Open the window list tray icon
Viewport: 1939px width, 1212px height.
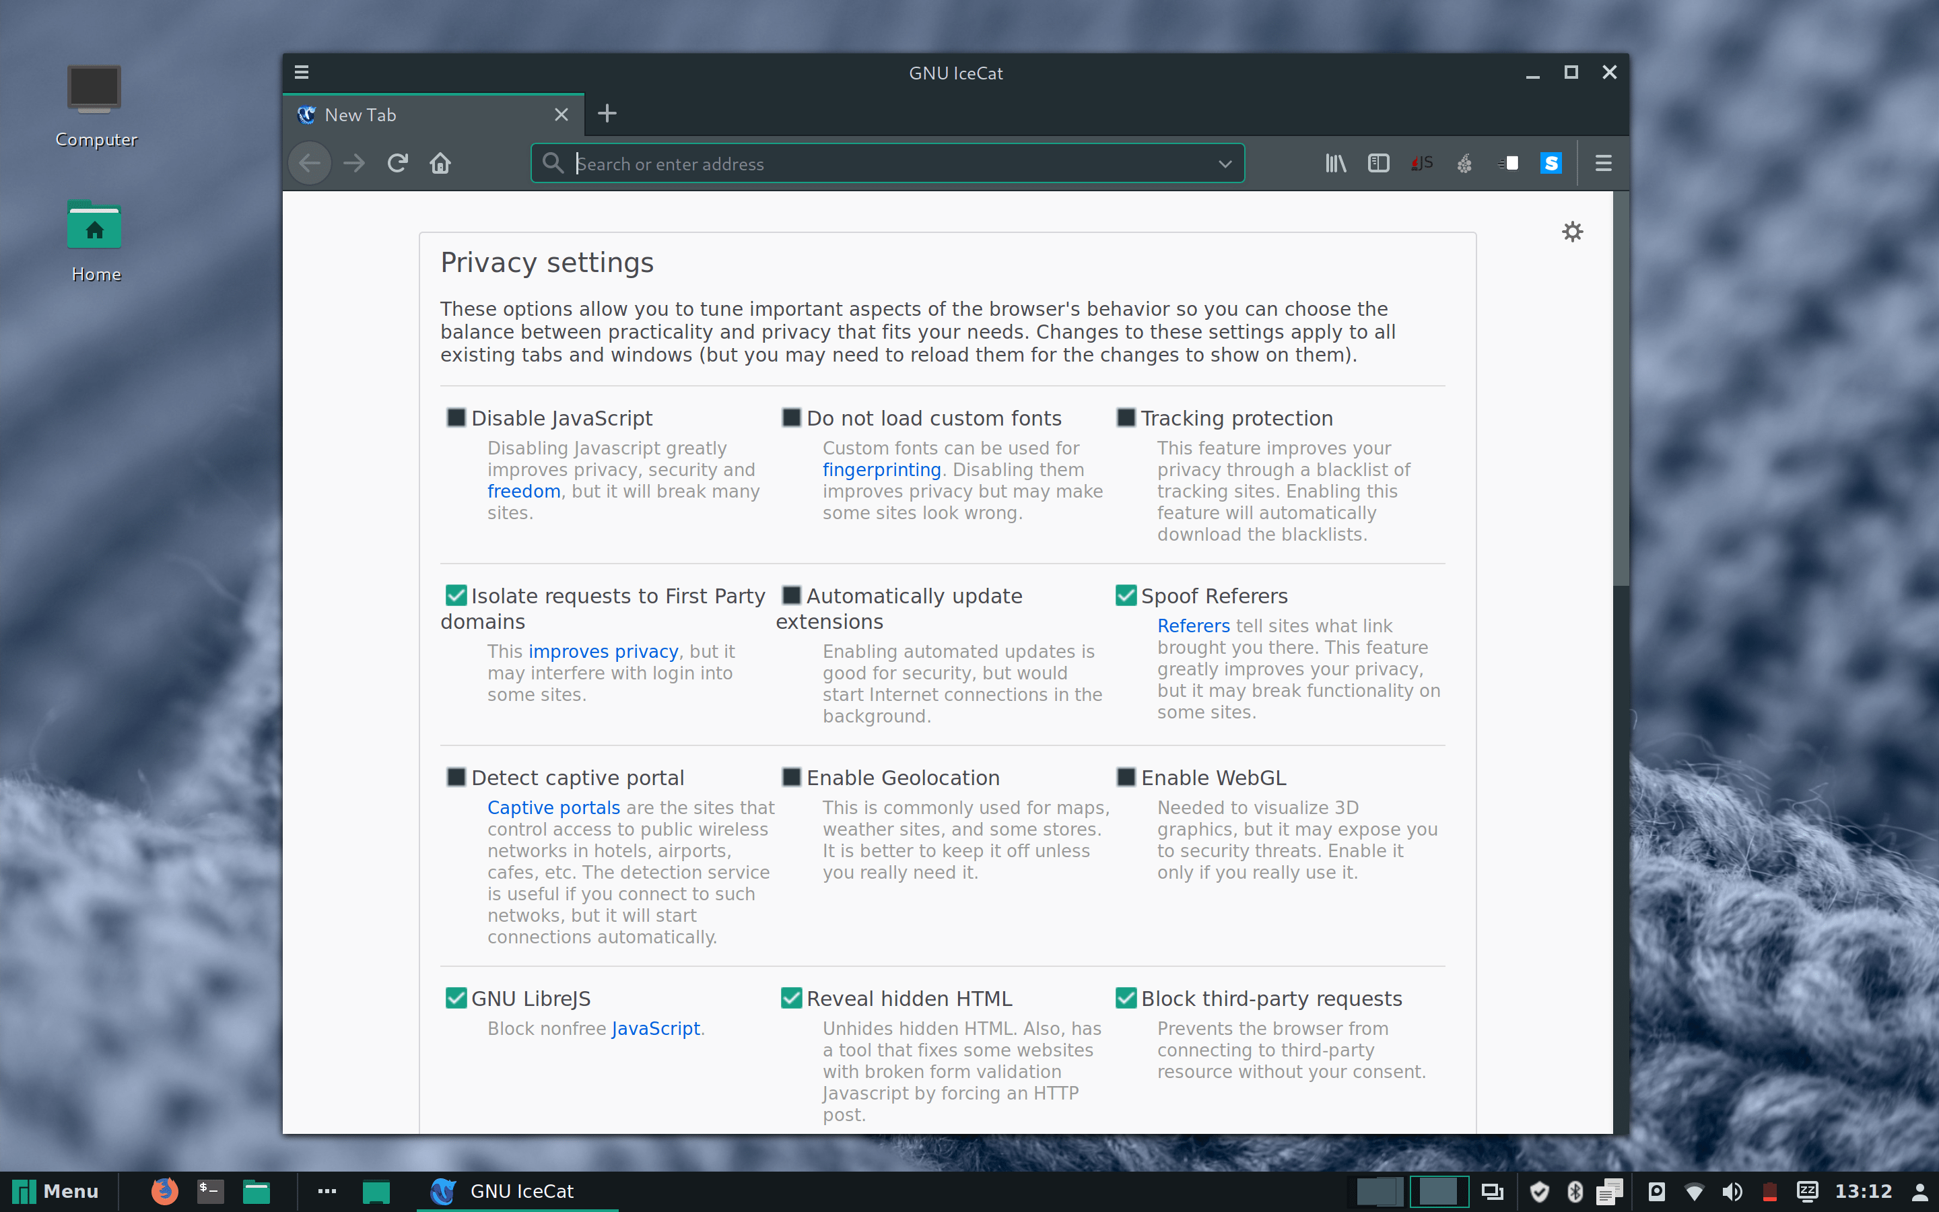(x=1492, y=1192)
